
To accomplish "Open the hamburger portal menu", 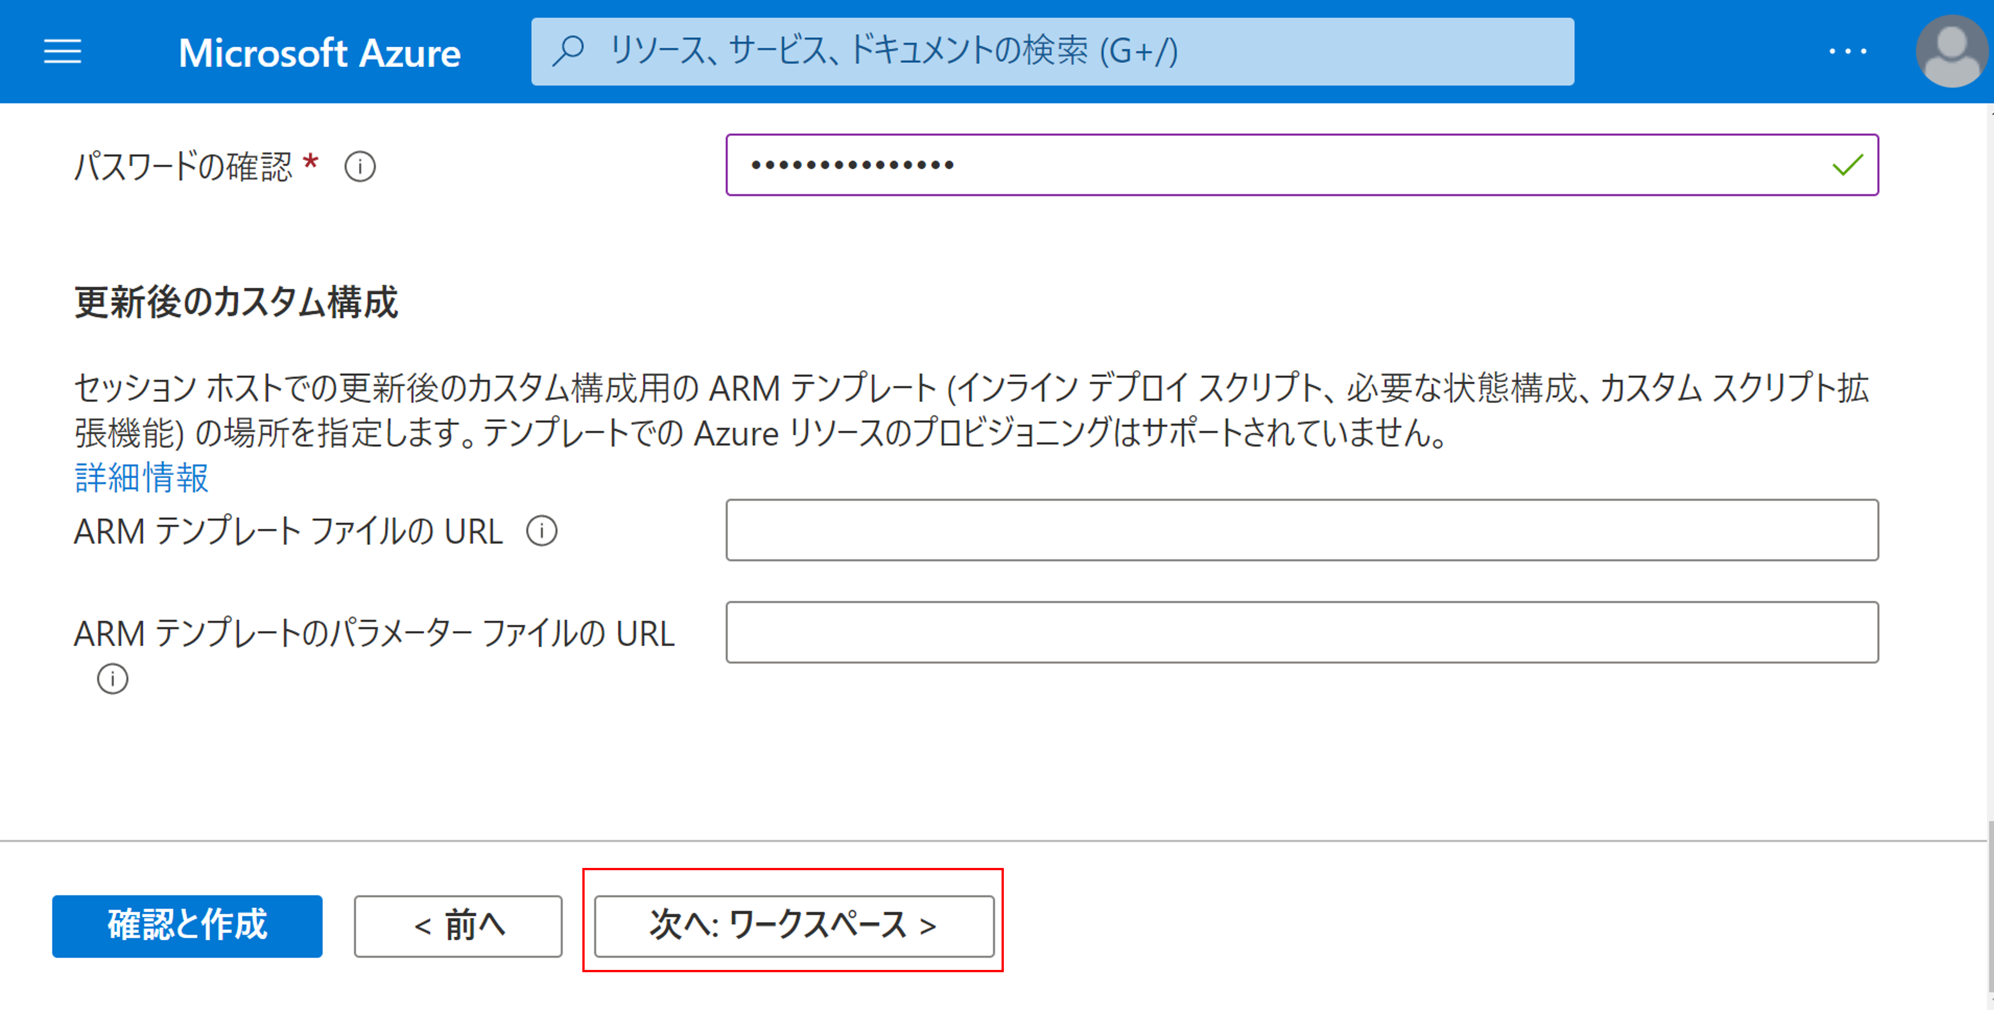I will 62,52.
